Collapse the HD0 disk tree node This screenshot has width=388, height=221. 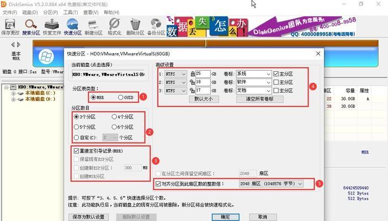click(7, 87)
